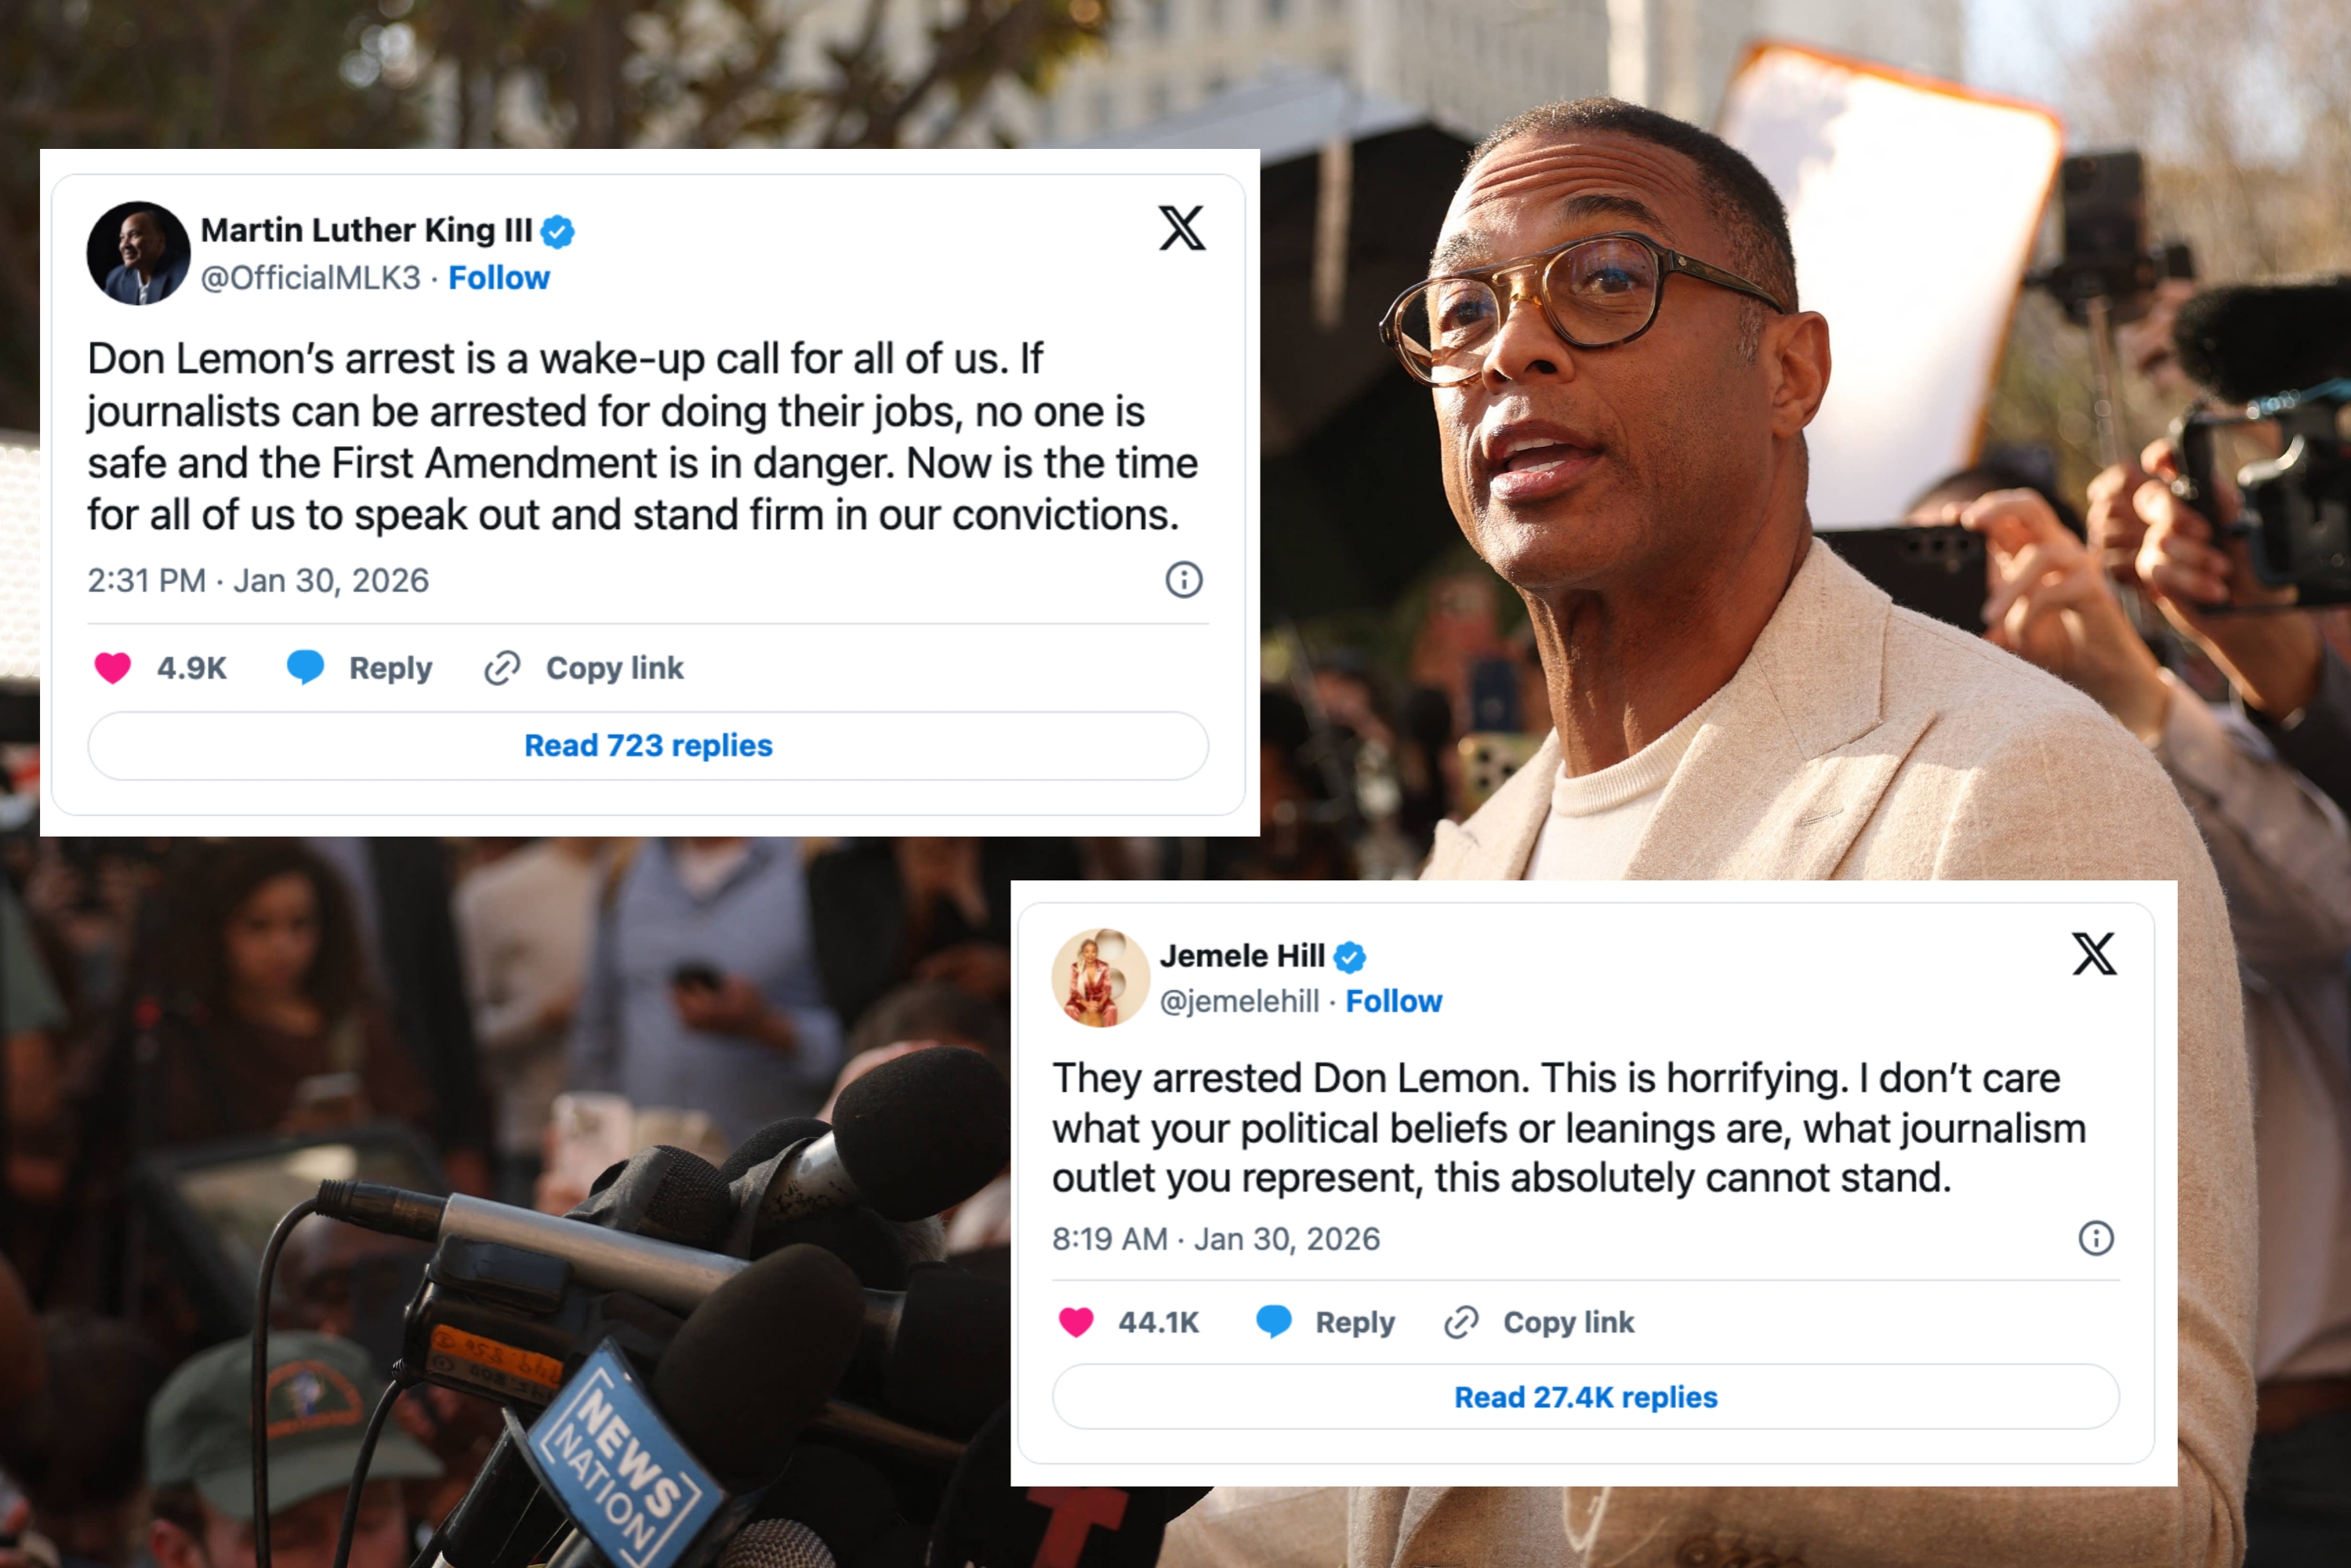This screenshot has width=2351, height=1568.
Task: Click the Jemele Hill display name
Action: tap(1242, 956)
